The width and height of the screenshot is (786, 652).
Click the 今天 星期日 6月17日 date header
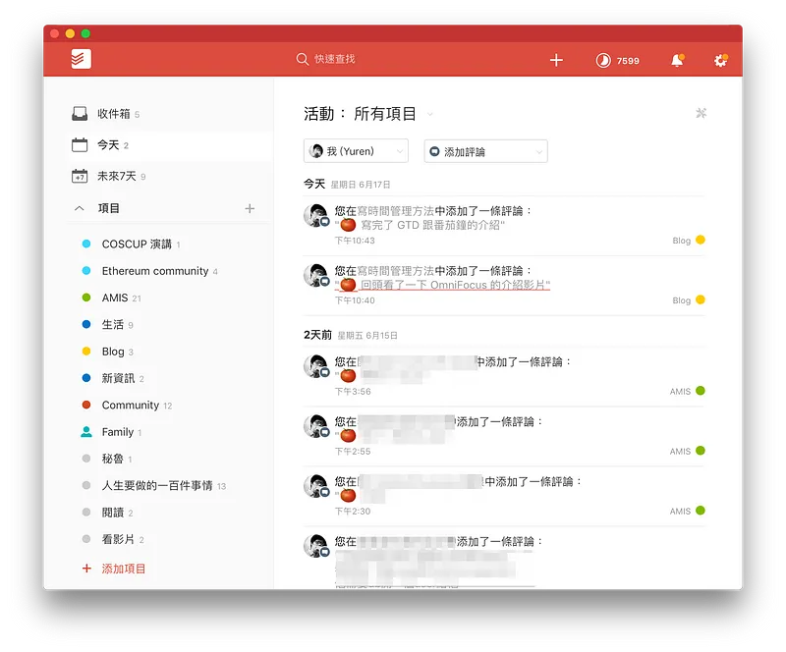point(347,185)
